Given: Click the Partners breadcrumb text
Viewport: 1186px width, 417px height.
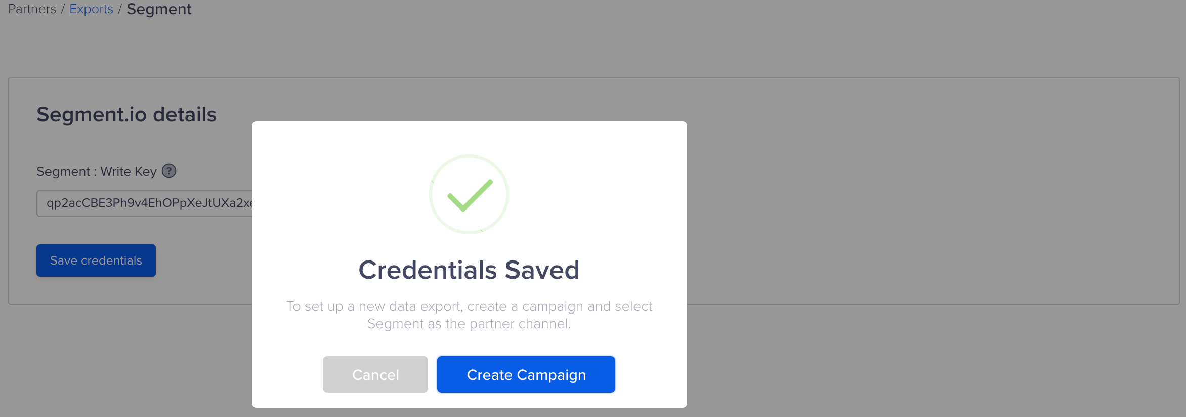Looking at the screenshot, I should tap(32, 9).
